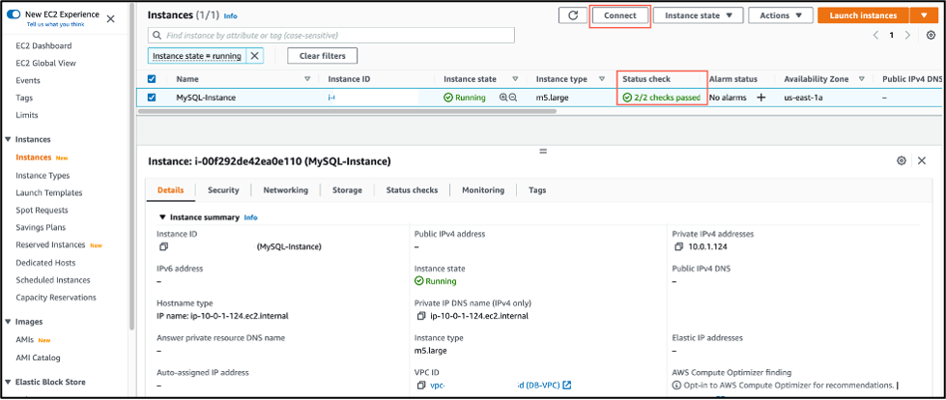
Task: Open EC2 Dashboard in sidebar
Action: (43, 45)
